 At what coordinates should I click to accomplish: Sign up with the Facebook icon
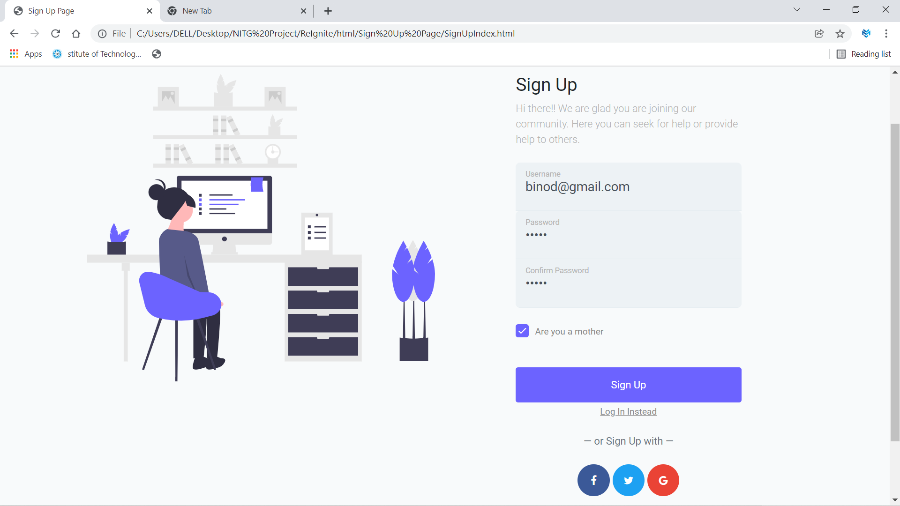593,480
